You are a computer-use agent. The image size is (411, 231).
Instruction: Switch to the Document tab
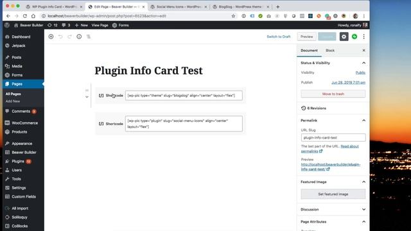point(309,50)
